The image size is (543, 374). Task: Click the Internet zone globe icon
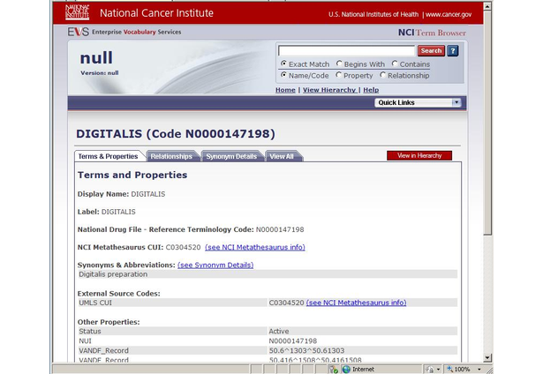[346, 370]
